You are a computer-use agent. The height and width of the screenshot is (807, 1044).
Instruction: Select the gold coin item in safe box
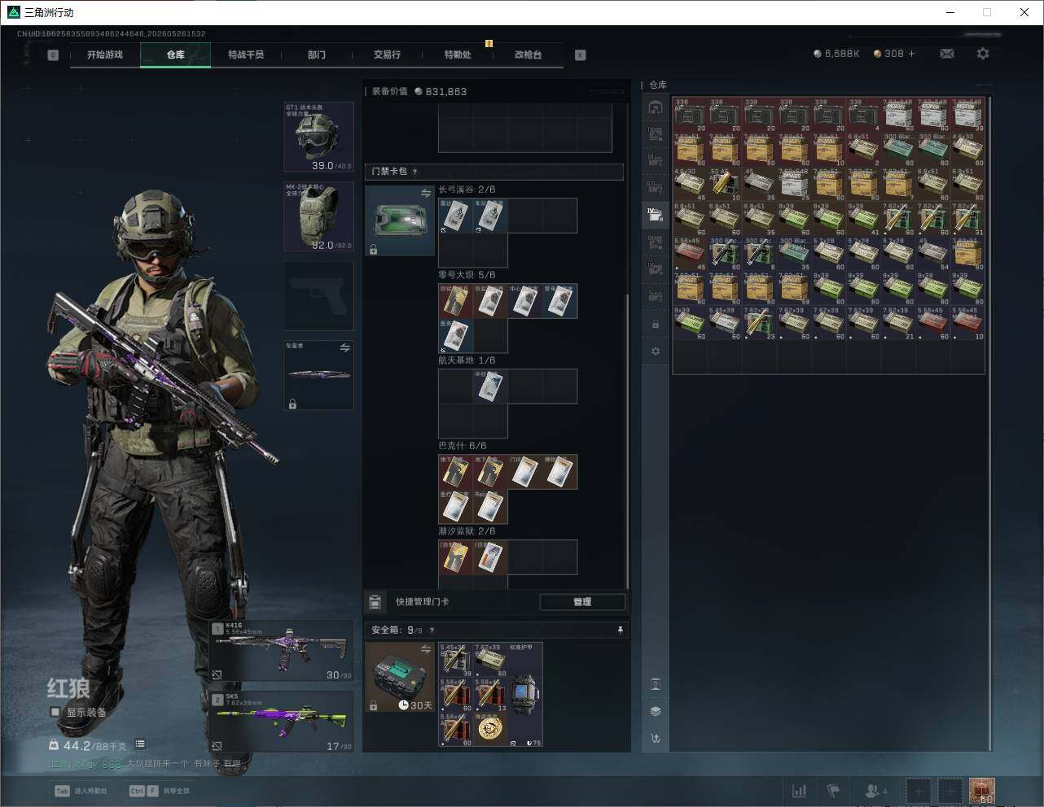click(x=490, y=729)
